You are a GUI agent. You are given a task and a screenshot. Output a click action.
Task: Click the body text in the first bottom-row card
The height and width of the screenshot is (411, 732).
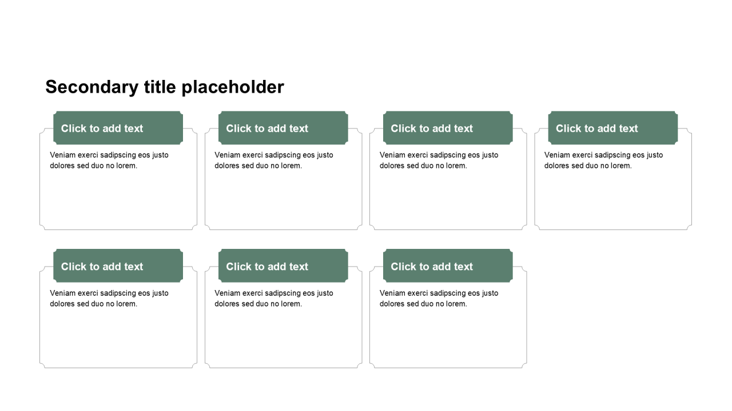109,299
